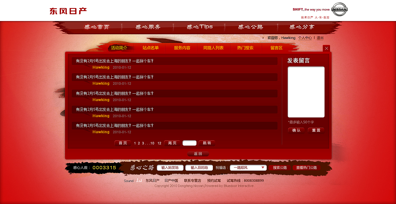Open 感心公路 navigation menu
The height and width of the screenshot is (204, 396).
click(251, 27)
